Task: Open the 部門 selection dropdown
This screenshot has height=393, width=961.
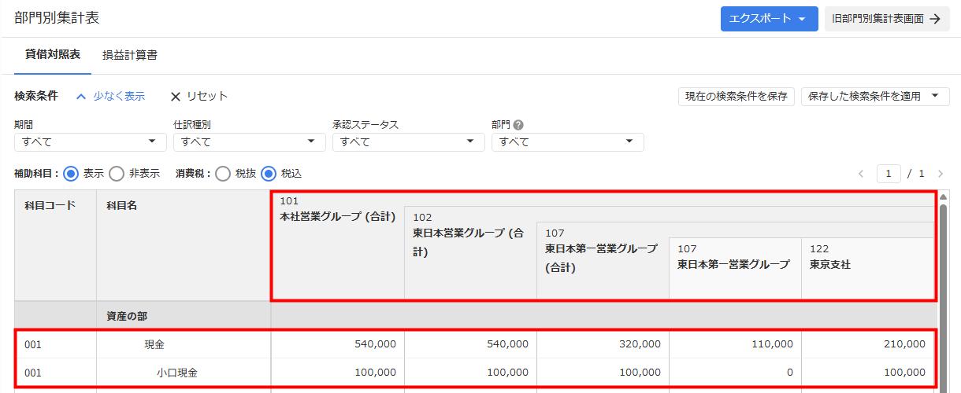Action: pos(568,142)
